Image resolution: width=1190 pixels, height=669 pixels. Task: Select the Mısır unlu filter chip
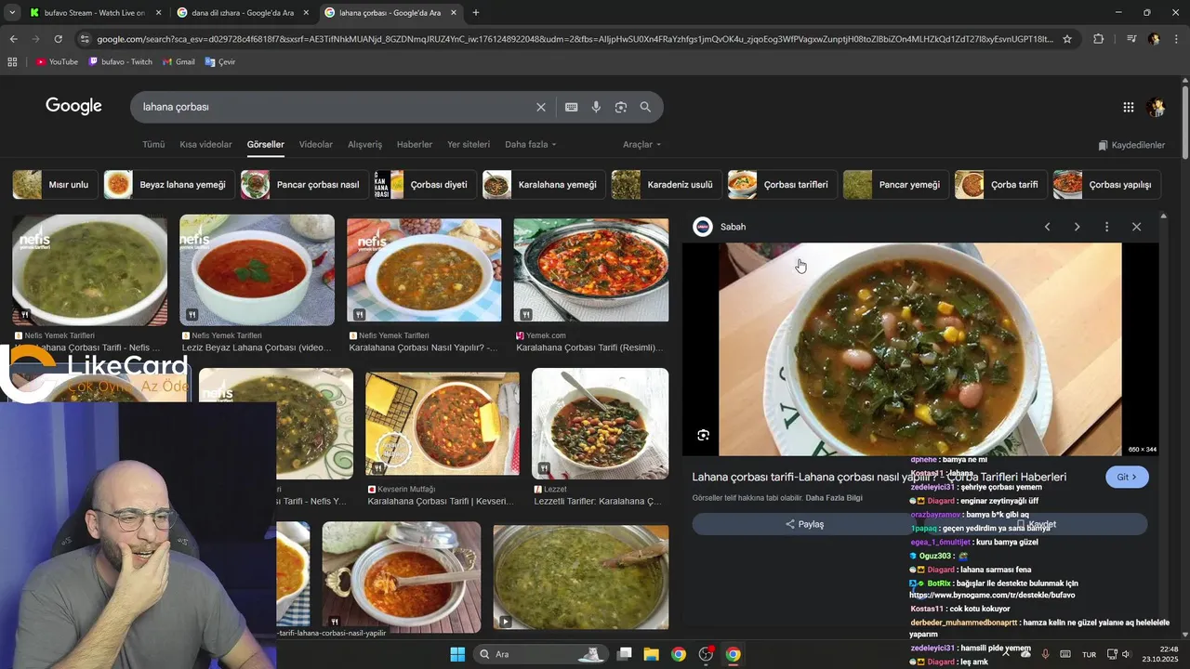55,185
